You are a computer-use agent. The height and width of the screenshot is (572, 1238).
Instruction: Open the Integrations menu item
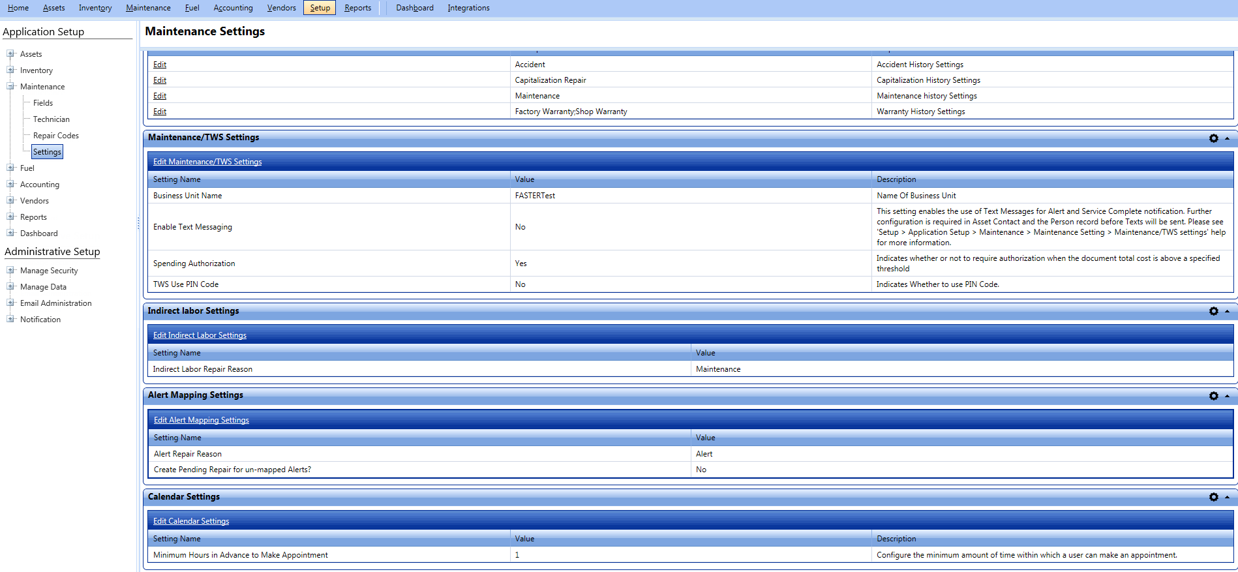(x=468, y=8)
